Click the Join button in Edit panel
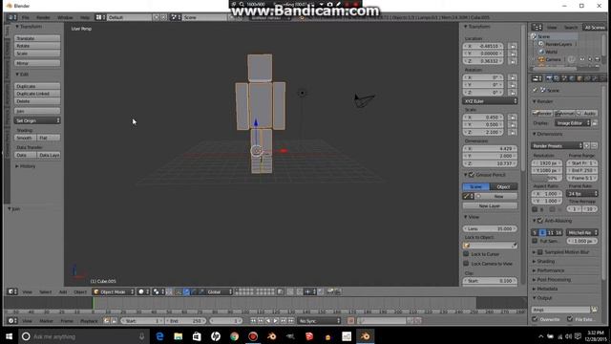 coord(37,111)
